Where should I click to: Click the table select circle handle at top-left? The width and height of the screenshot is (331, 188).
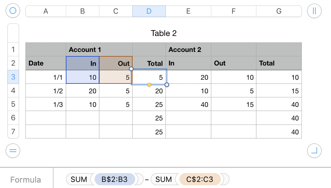[13, 11]
